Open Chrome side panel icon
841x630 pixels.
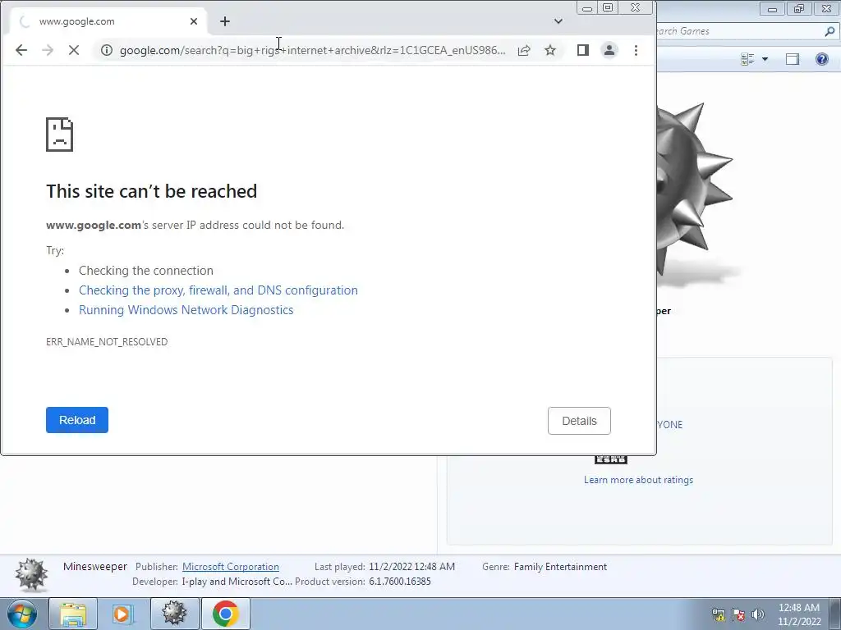tap(583, 50)
